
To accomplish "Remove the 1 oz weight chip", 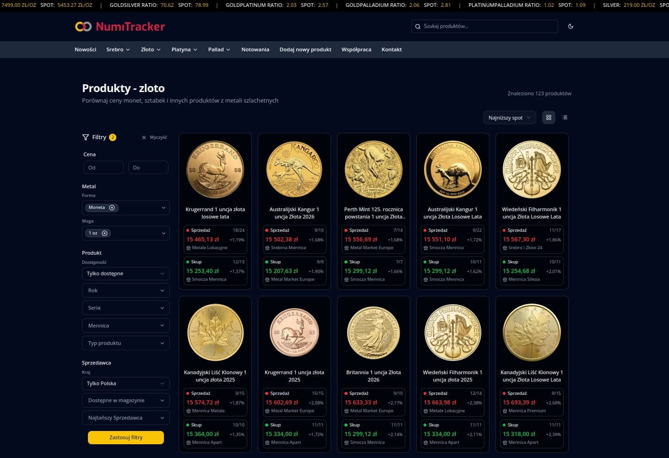I will [104, 233].
